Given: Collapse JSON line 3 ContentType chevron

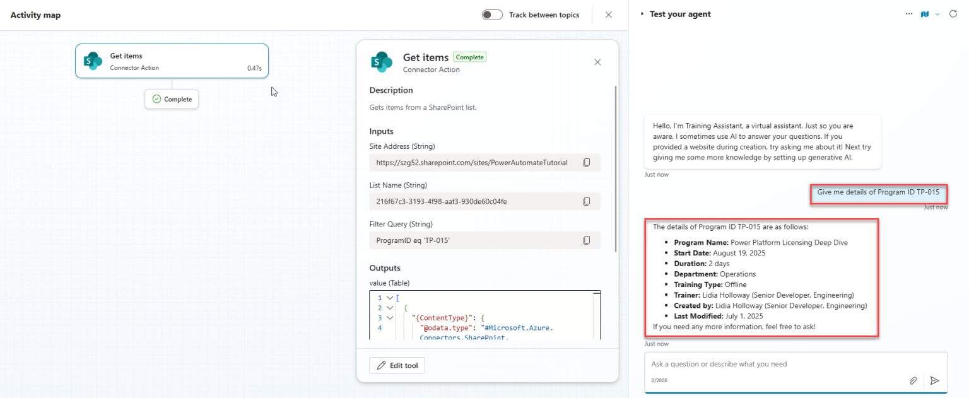Looking at the screenshot, I should (x=391, y=318).
